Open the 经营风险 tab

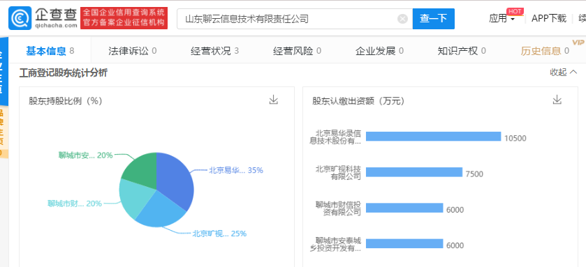(x=297, y=51)
